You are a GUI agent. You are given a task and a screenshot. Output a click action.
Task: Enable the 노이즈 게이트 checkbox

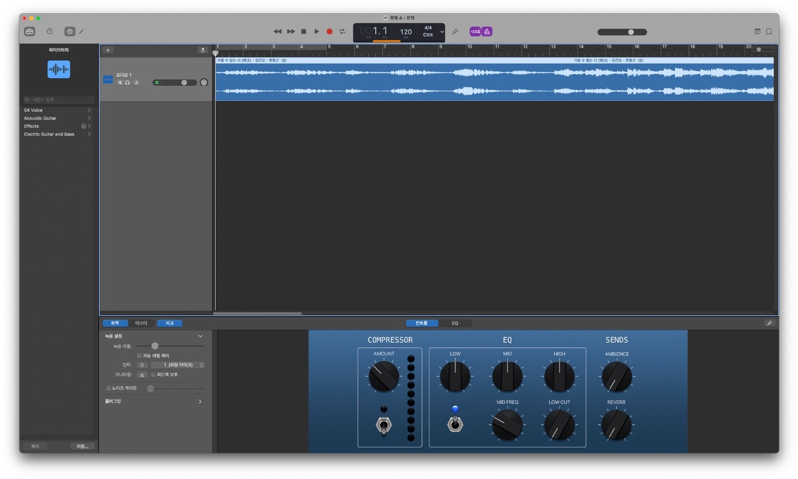[109, 388]
